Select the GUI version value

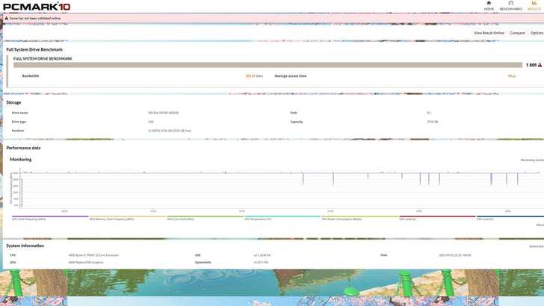tap(262, 255)
